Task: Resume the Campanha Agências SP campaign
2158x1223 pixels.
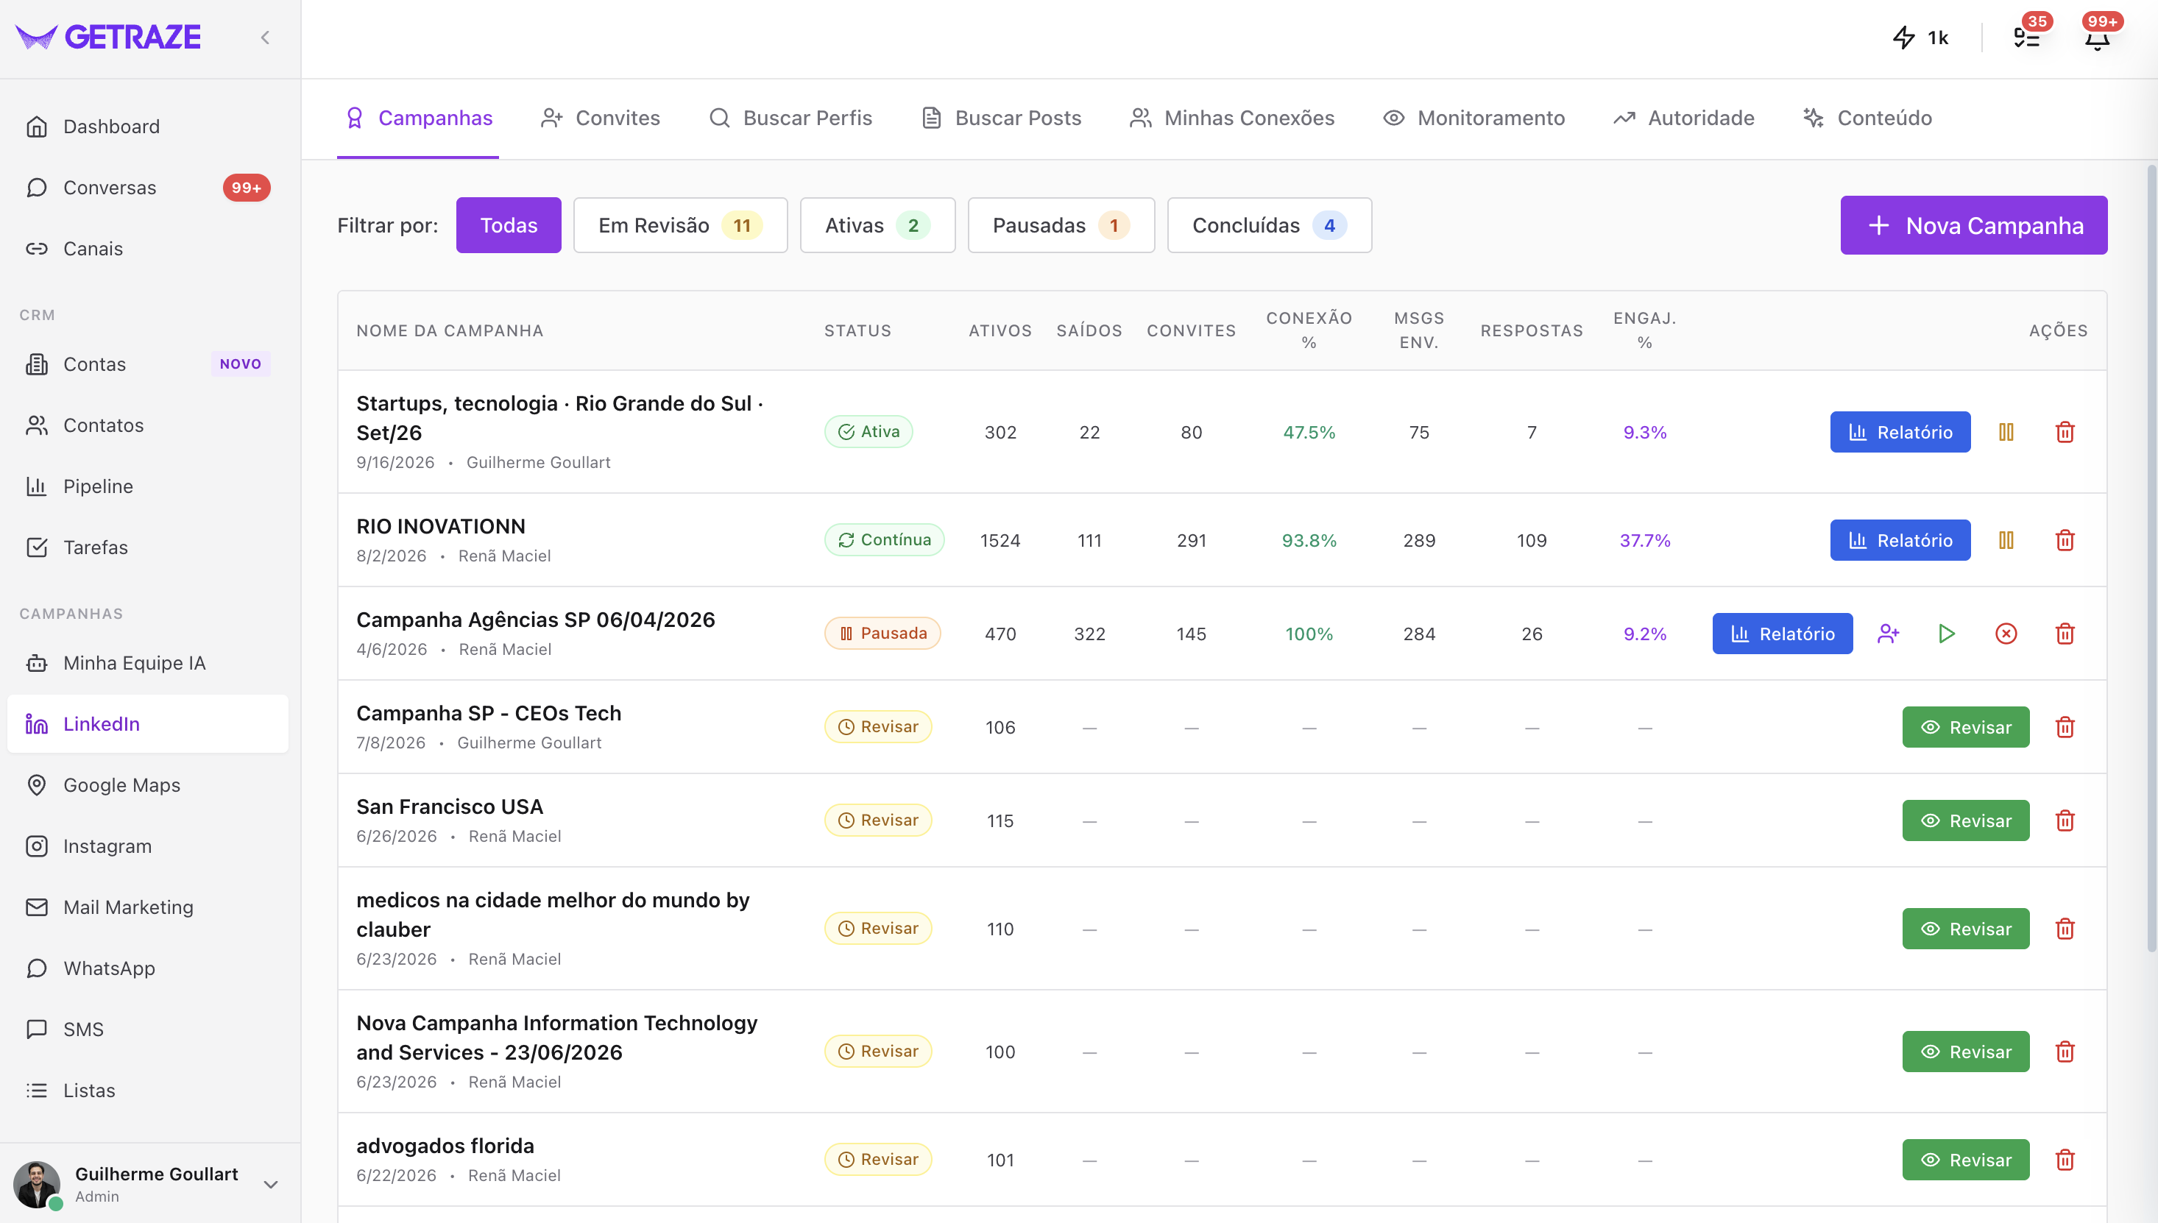Action: pyautogui.click(x=1947, y=634)
